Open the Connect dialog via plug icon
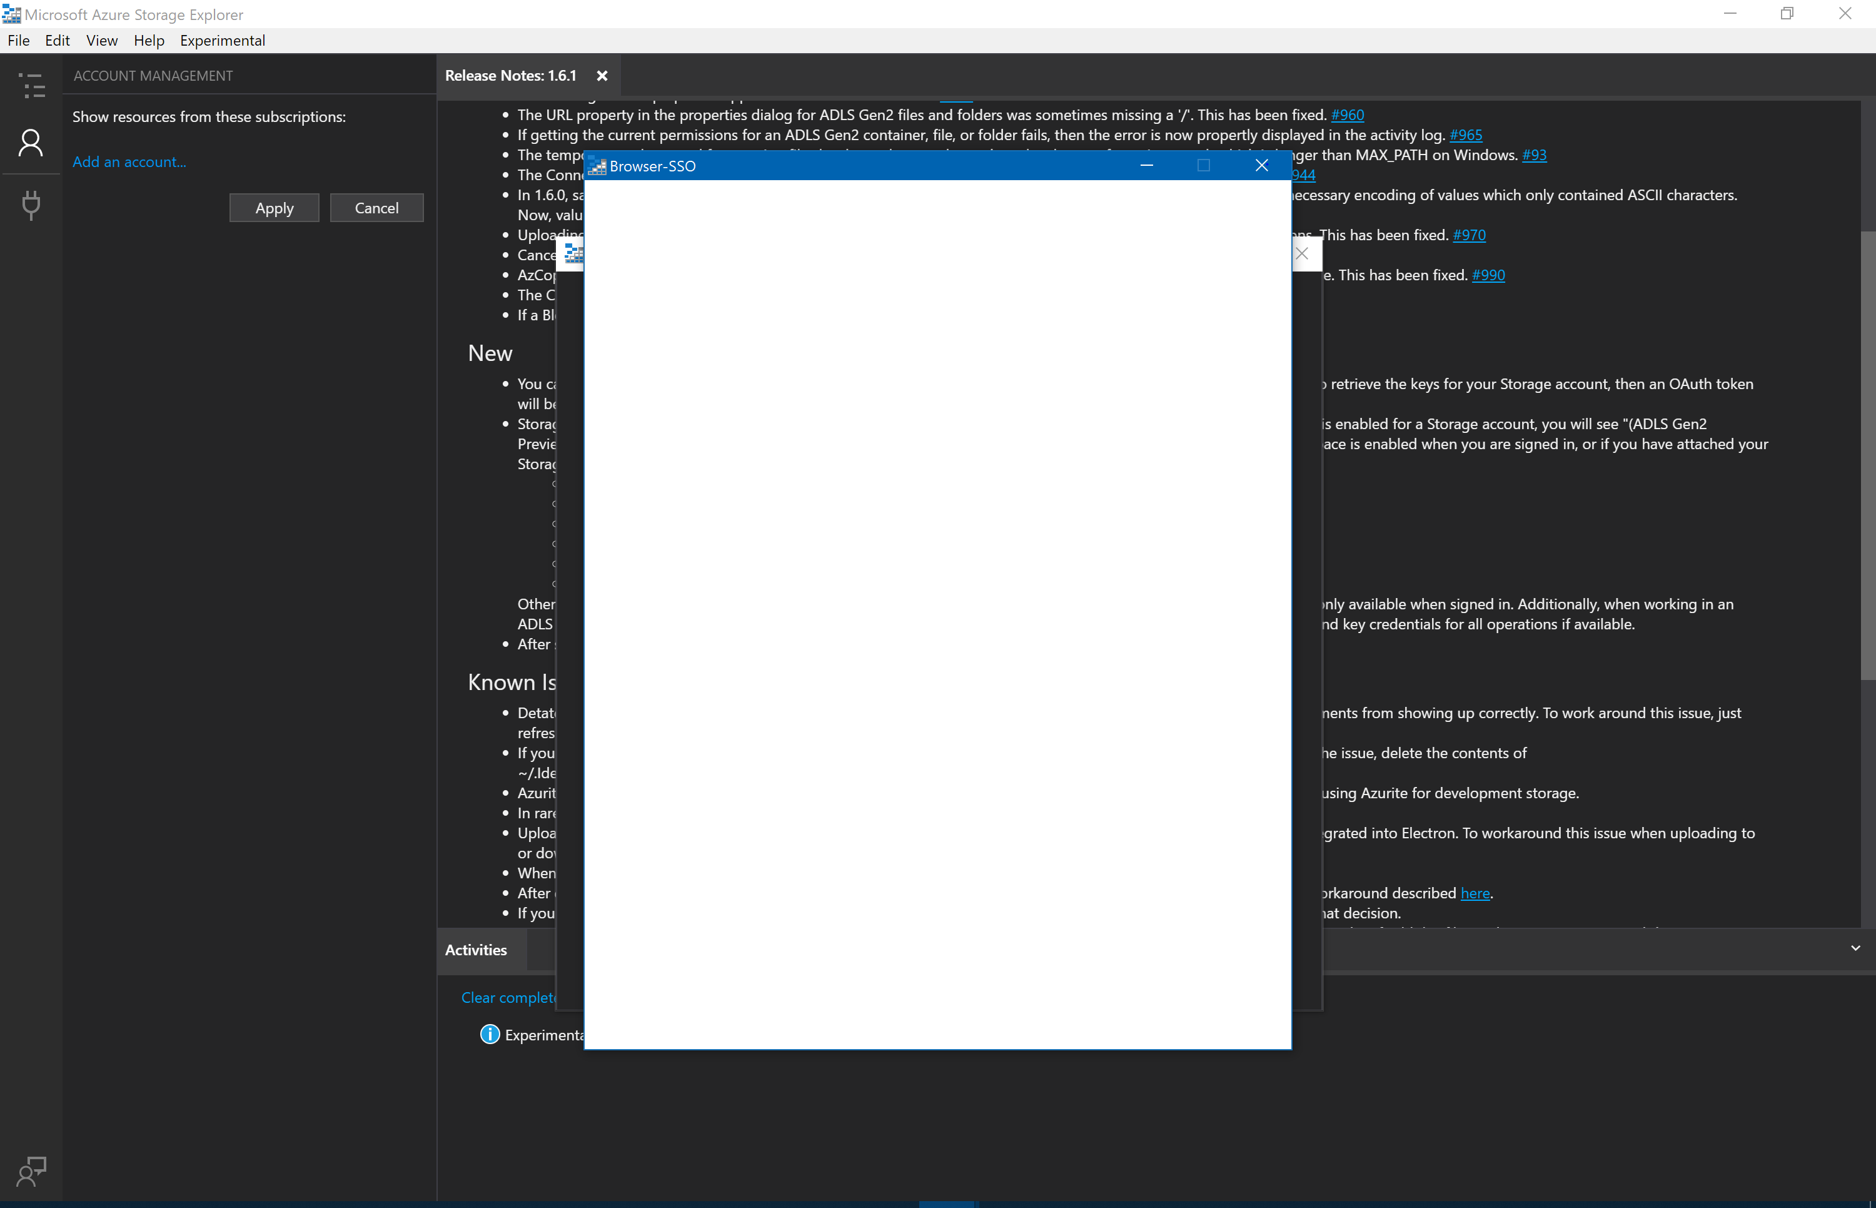The width and height of the screenshot is (1876, 1208). (x=31, y=206)
